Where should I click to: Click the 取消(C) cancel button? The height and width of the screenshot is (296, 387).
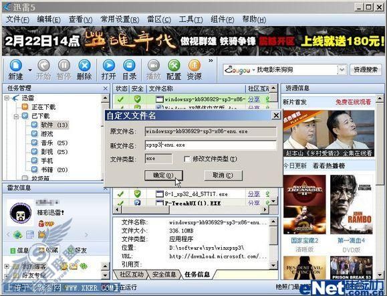tap(223, 175)
